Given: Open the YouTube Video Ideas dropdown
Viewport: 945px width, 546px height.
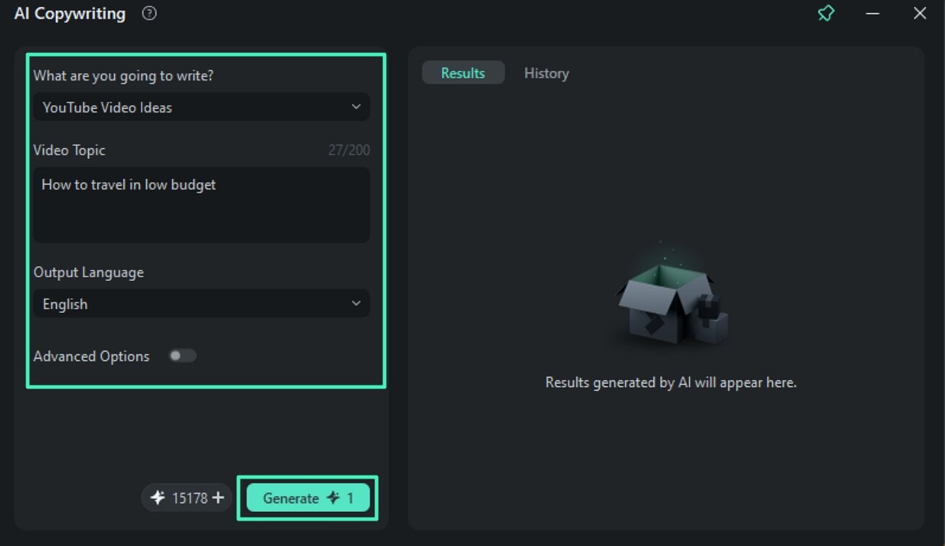Looking at the screenshot, I should pyautogui.click(x=201, y=107).
